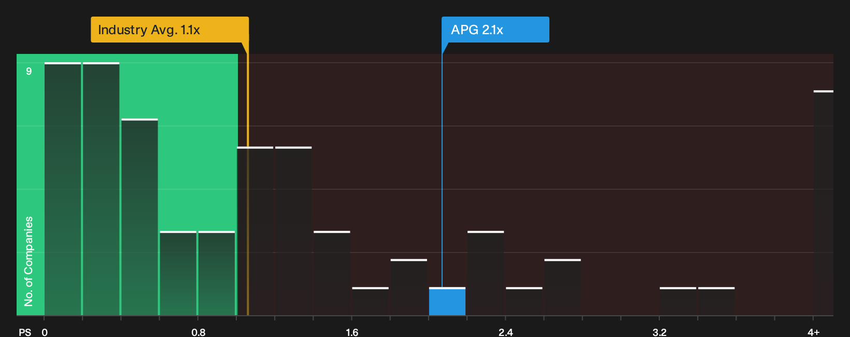Click the 9 value on the vertical axis
This screenshot has width=850, height=337.
(29, 71)
